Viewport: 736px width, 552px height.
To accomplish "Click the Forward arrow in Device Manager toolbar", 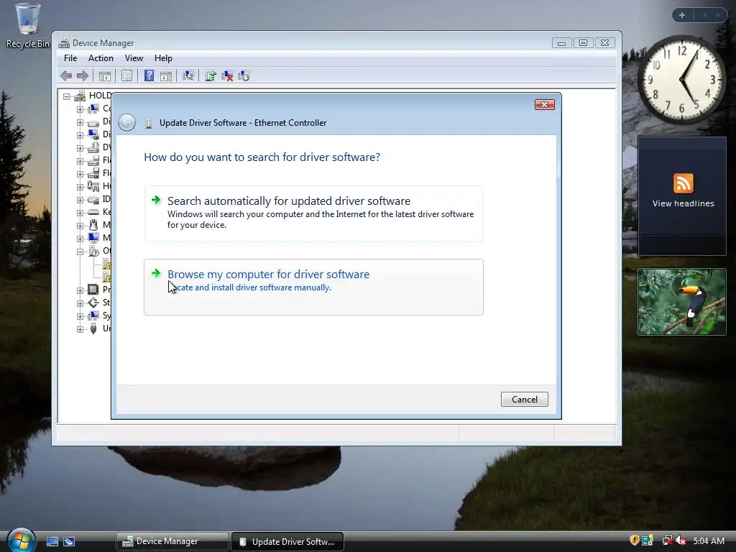I will (83, 75).
